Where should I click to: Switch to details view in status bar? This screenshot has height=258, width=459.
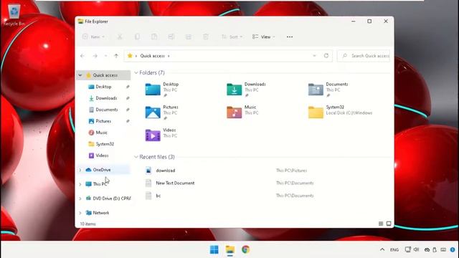pos(381,224)
